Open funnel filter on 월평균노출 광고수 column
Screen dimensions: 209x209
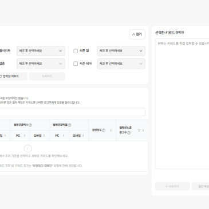click(x=139, y=130)
